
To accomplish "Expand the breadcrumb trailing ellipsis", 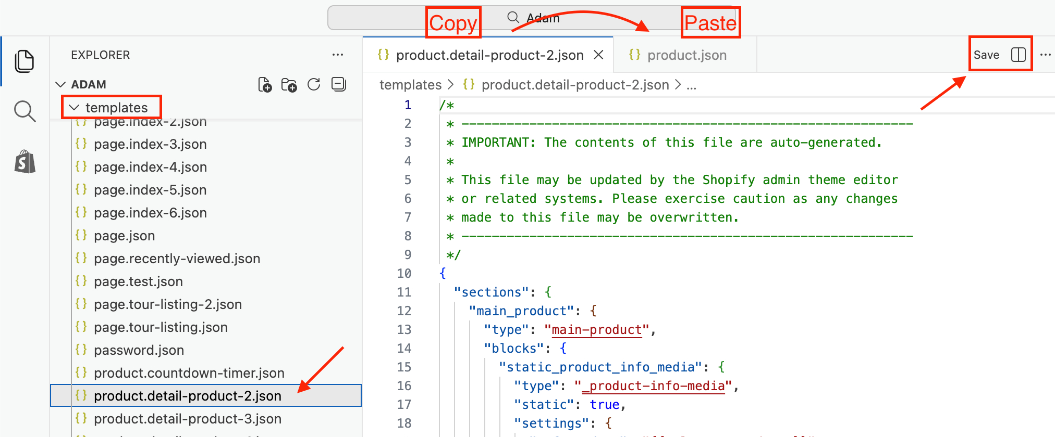I will click(691, 85).
